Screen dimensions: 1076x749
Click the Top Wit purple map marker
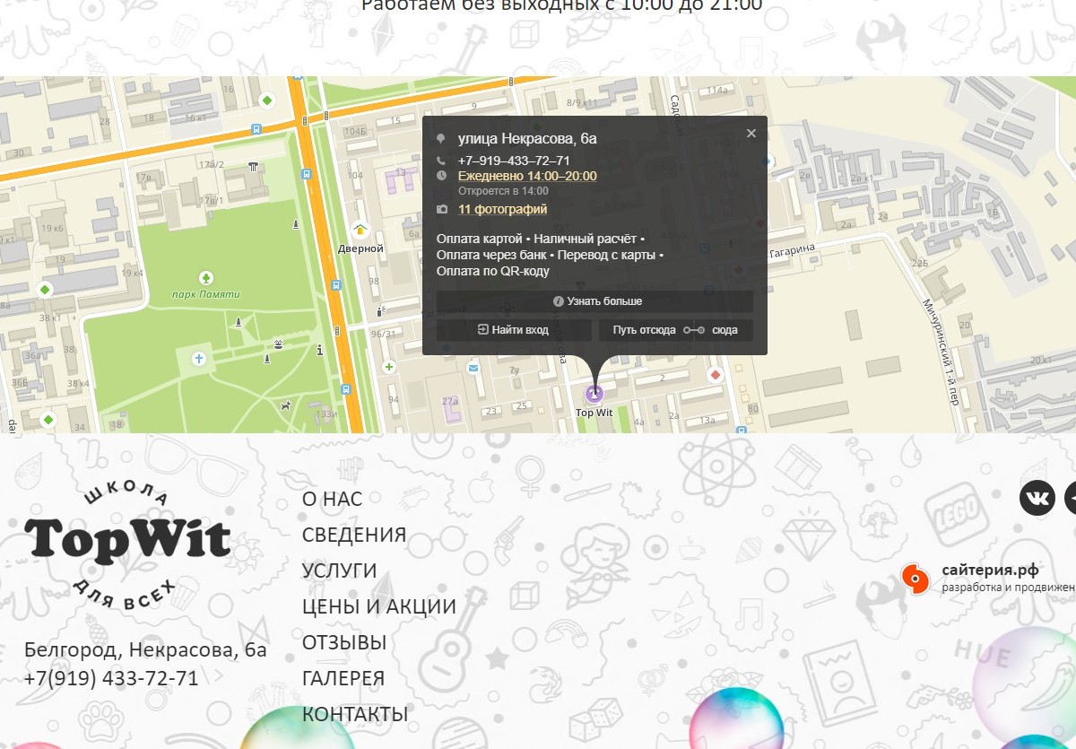coord(594,393)
